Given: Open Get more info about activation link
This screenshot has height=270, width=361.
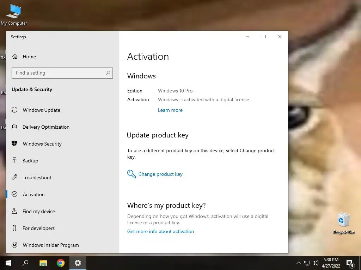Looking at the screenshot, I should click(160, 231).
